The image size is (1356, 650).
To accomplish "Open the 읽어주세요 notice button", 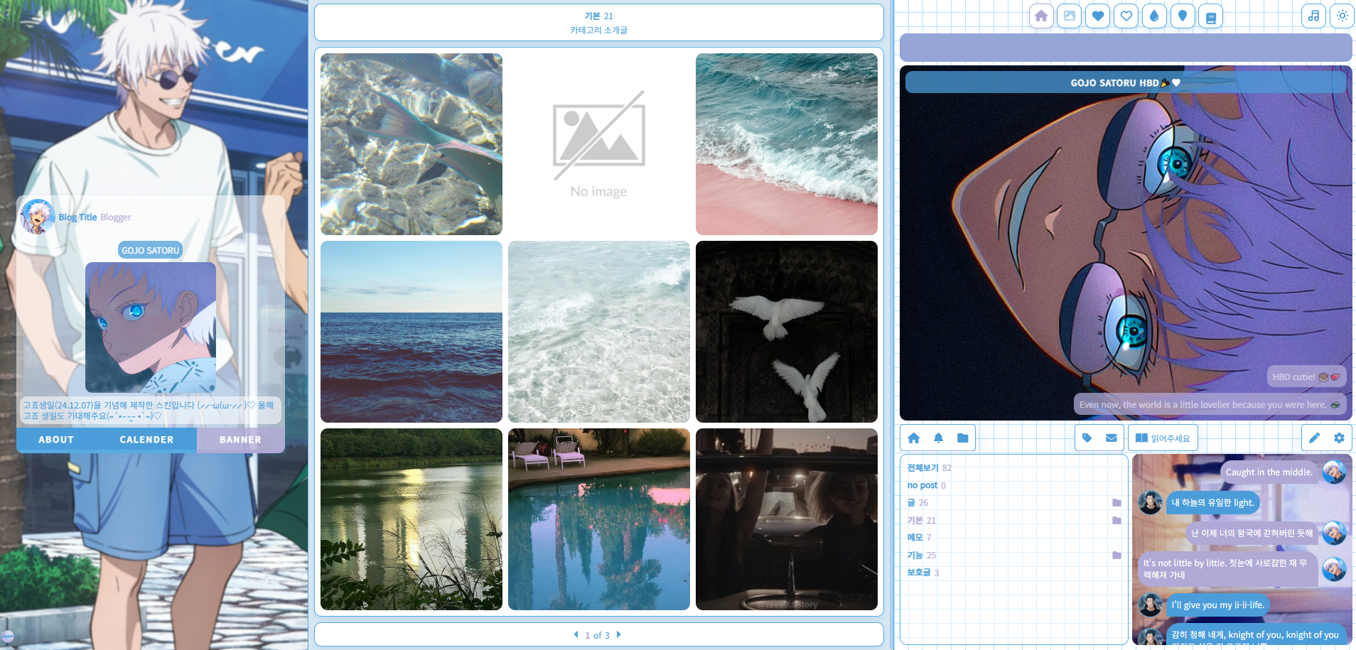I will pyautogui.click(x=1163, y=438).
